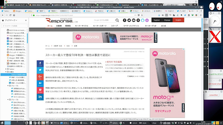
Task: Open リペア・メンテナンス section
Action: 131,26
